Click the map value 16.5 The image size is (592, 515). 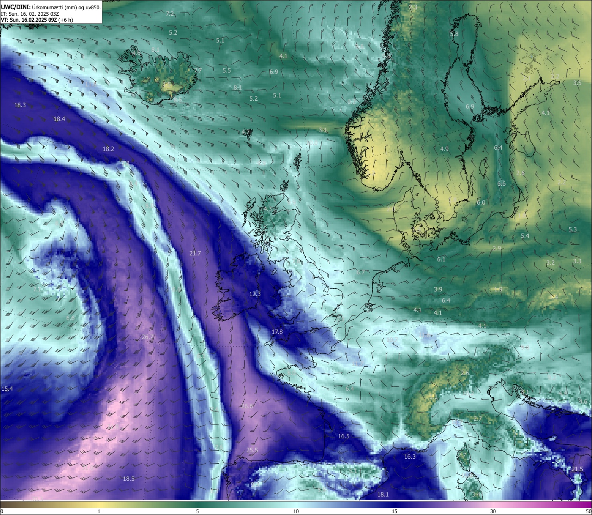point(344,436)
